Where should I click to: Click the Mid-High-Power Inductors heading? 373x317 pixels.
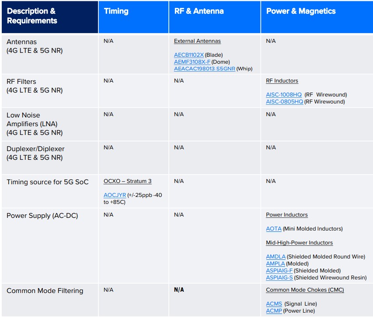(x=299, y=243)
